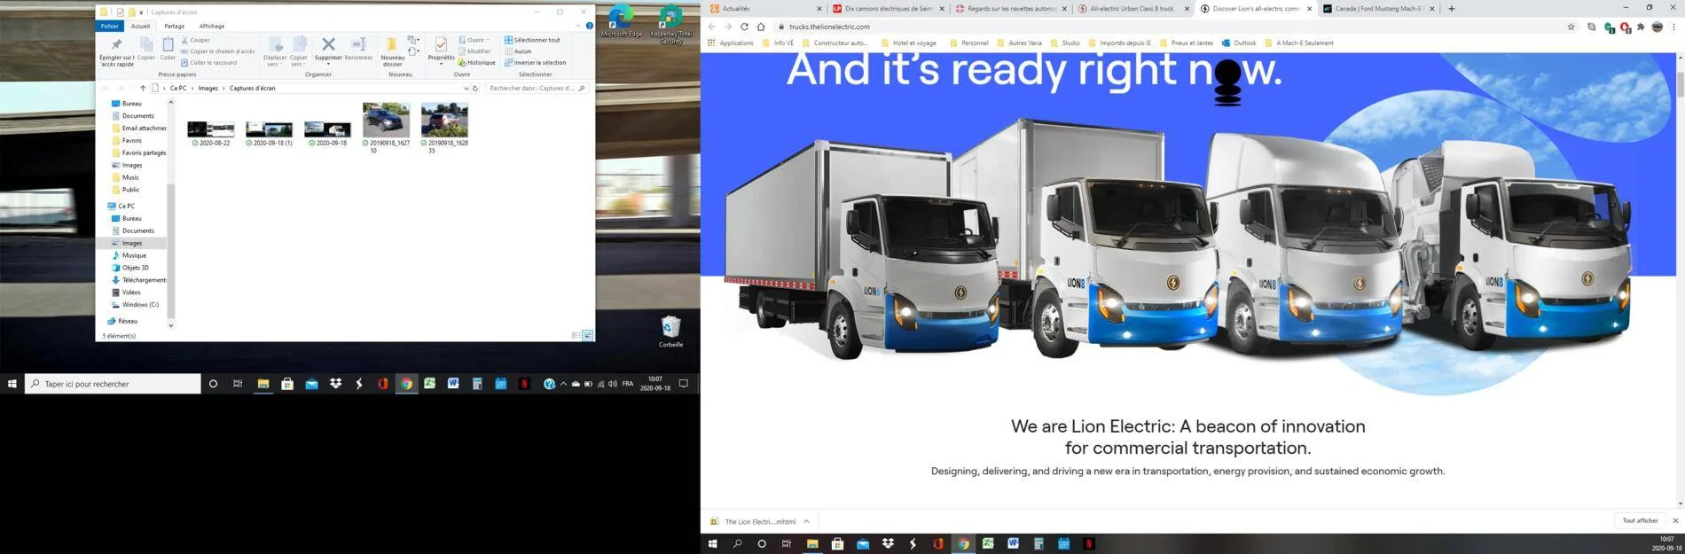1685x554 pixels.
Task: Open Propriétés from the ribbon icon
Action: click(x=441, y=44)
